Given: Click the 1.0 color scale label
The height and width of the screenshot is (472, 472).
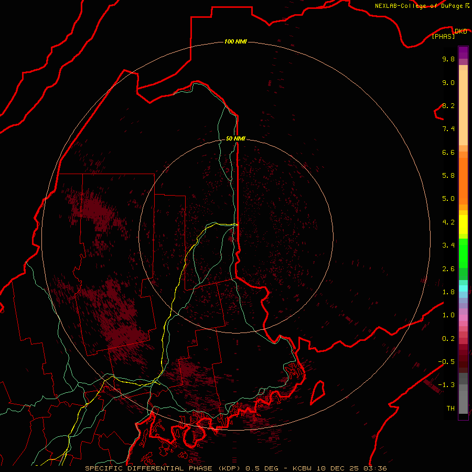Looking at the screenshot, I should (448, 315).
